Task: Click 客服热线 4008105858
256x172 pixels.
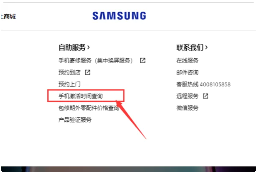Action: pos(203,84)
